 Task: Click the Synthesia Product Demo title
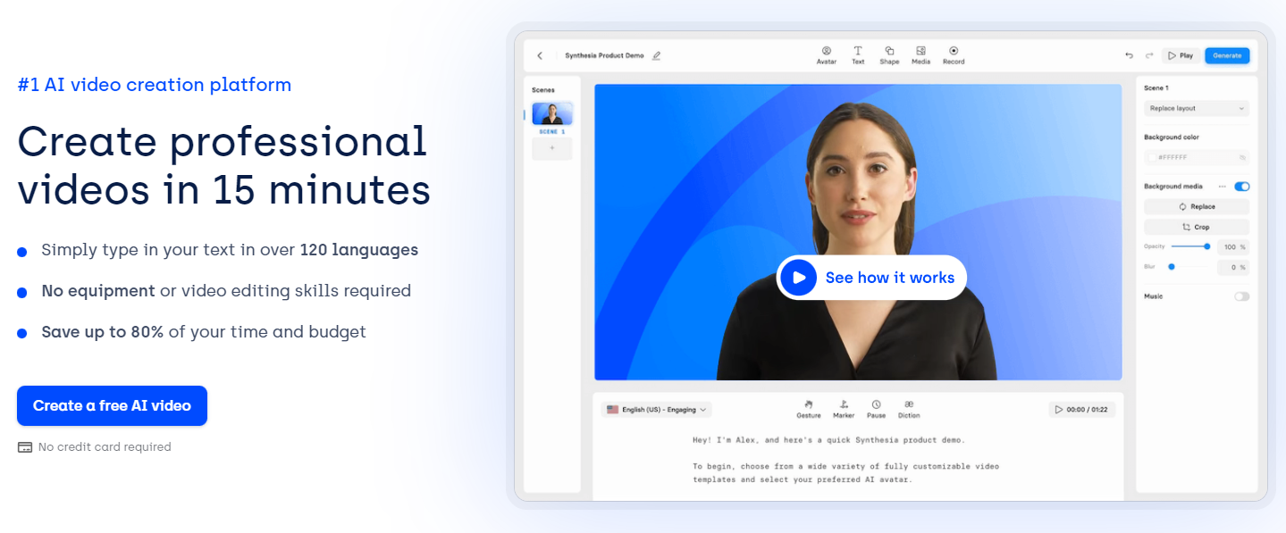coord(604,55)
